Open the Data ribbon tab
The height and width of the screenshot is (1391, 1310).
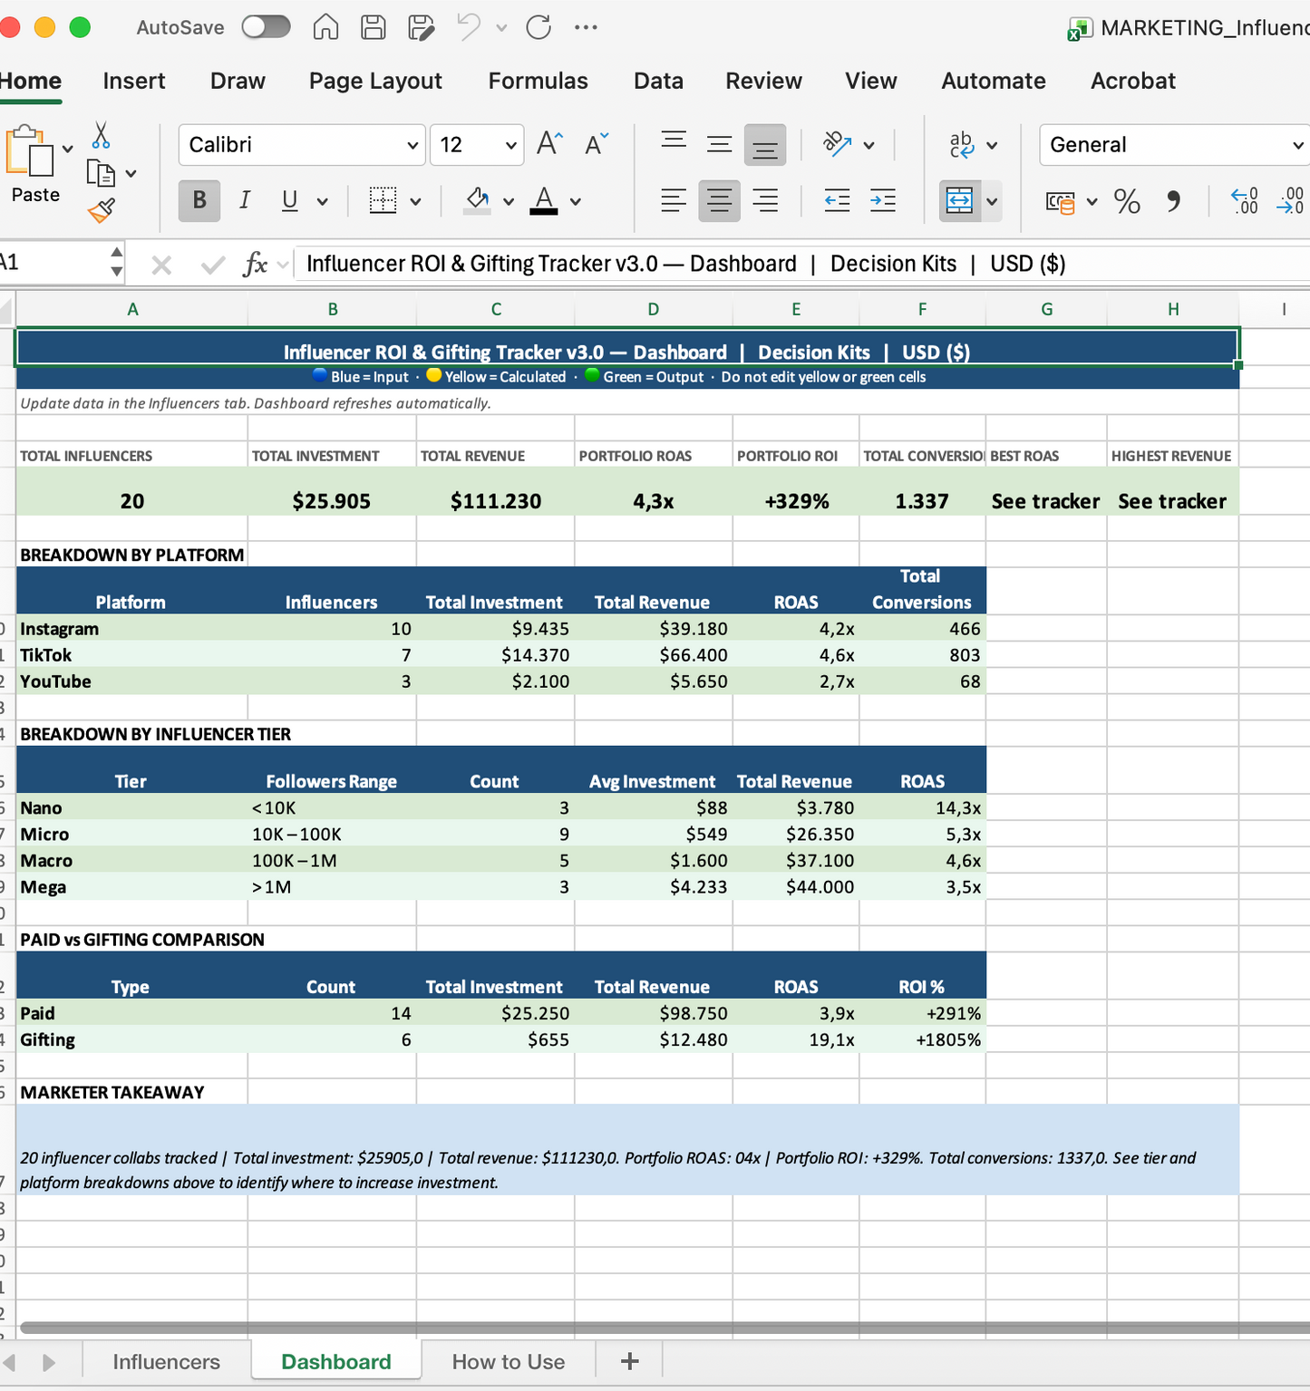tap(658, 81)
